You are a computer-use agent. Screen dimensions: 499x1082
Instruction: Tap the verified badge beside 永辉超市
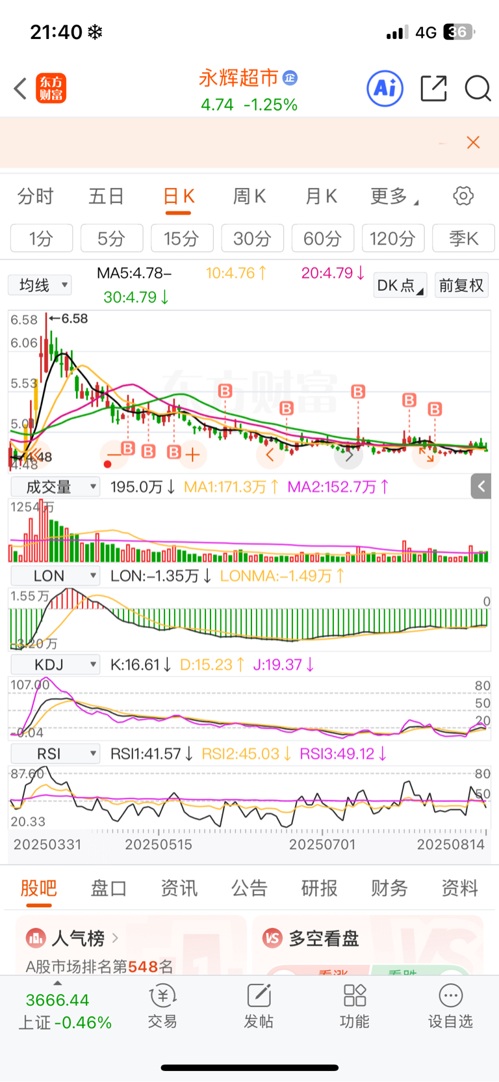290,78
